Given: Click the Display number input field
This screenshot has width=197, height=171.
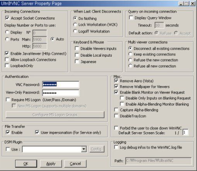Looking at the screenshot, I should click(39, 33).
